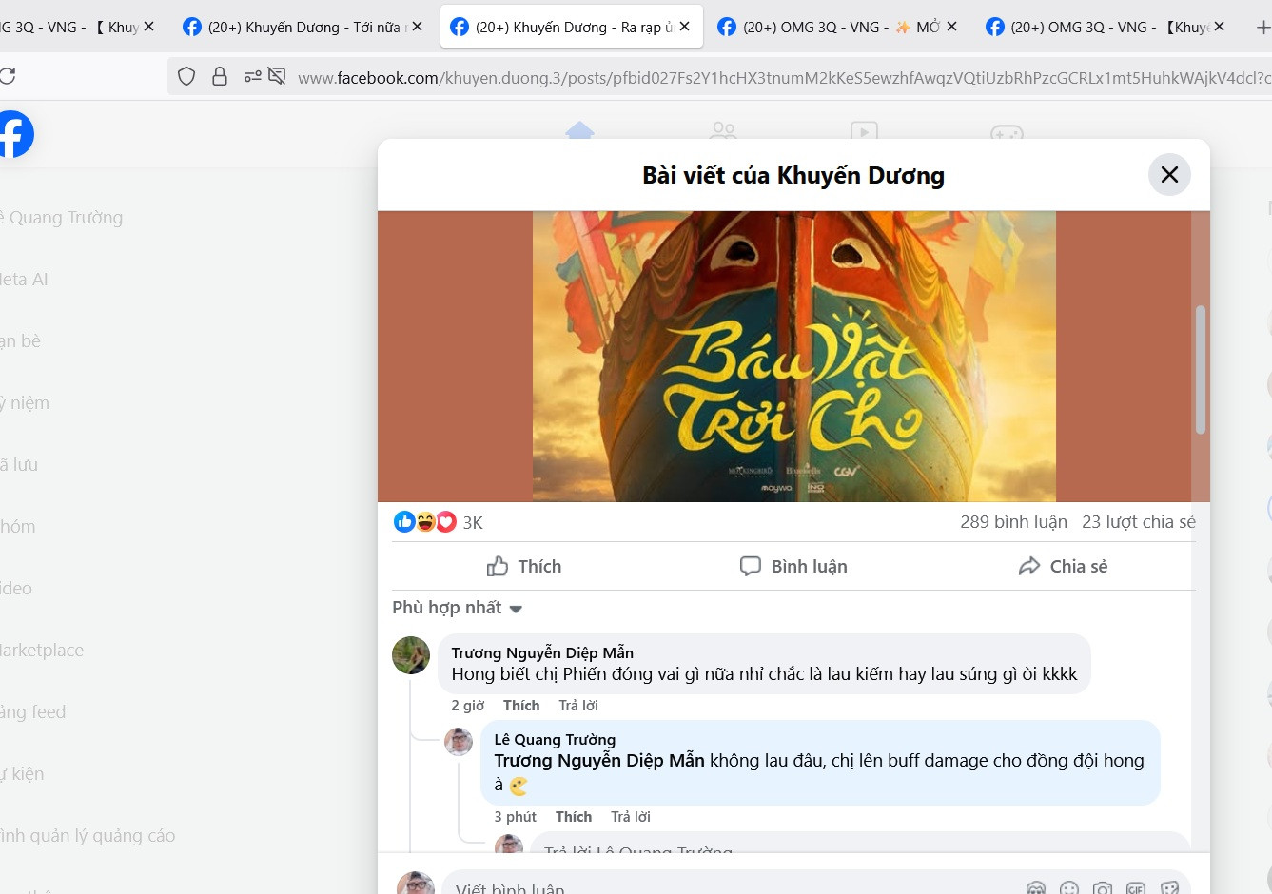Close the last 'OMG 3Q - VNG -【Khuy' tab
The height and width of the screenshot is (894, 1272).
point(1219,27)
